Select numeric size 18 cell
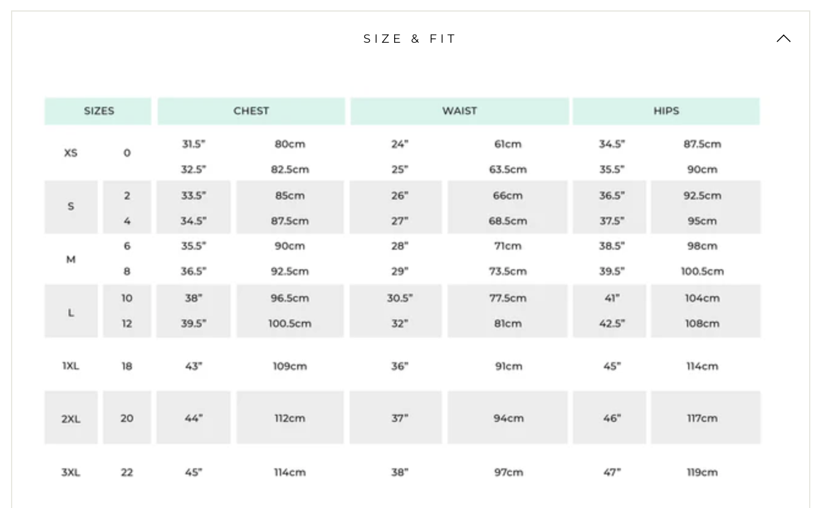 tap(127, 366)
